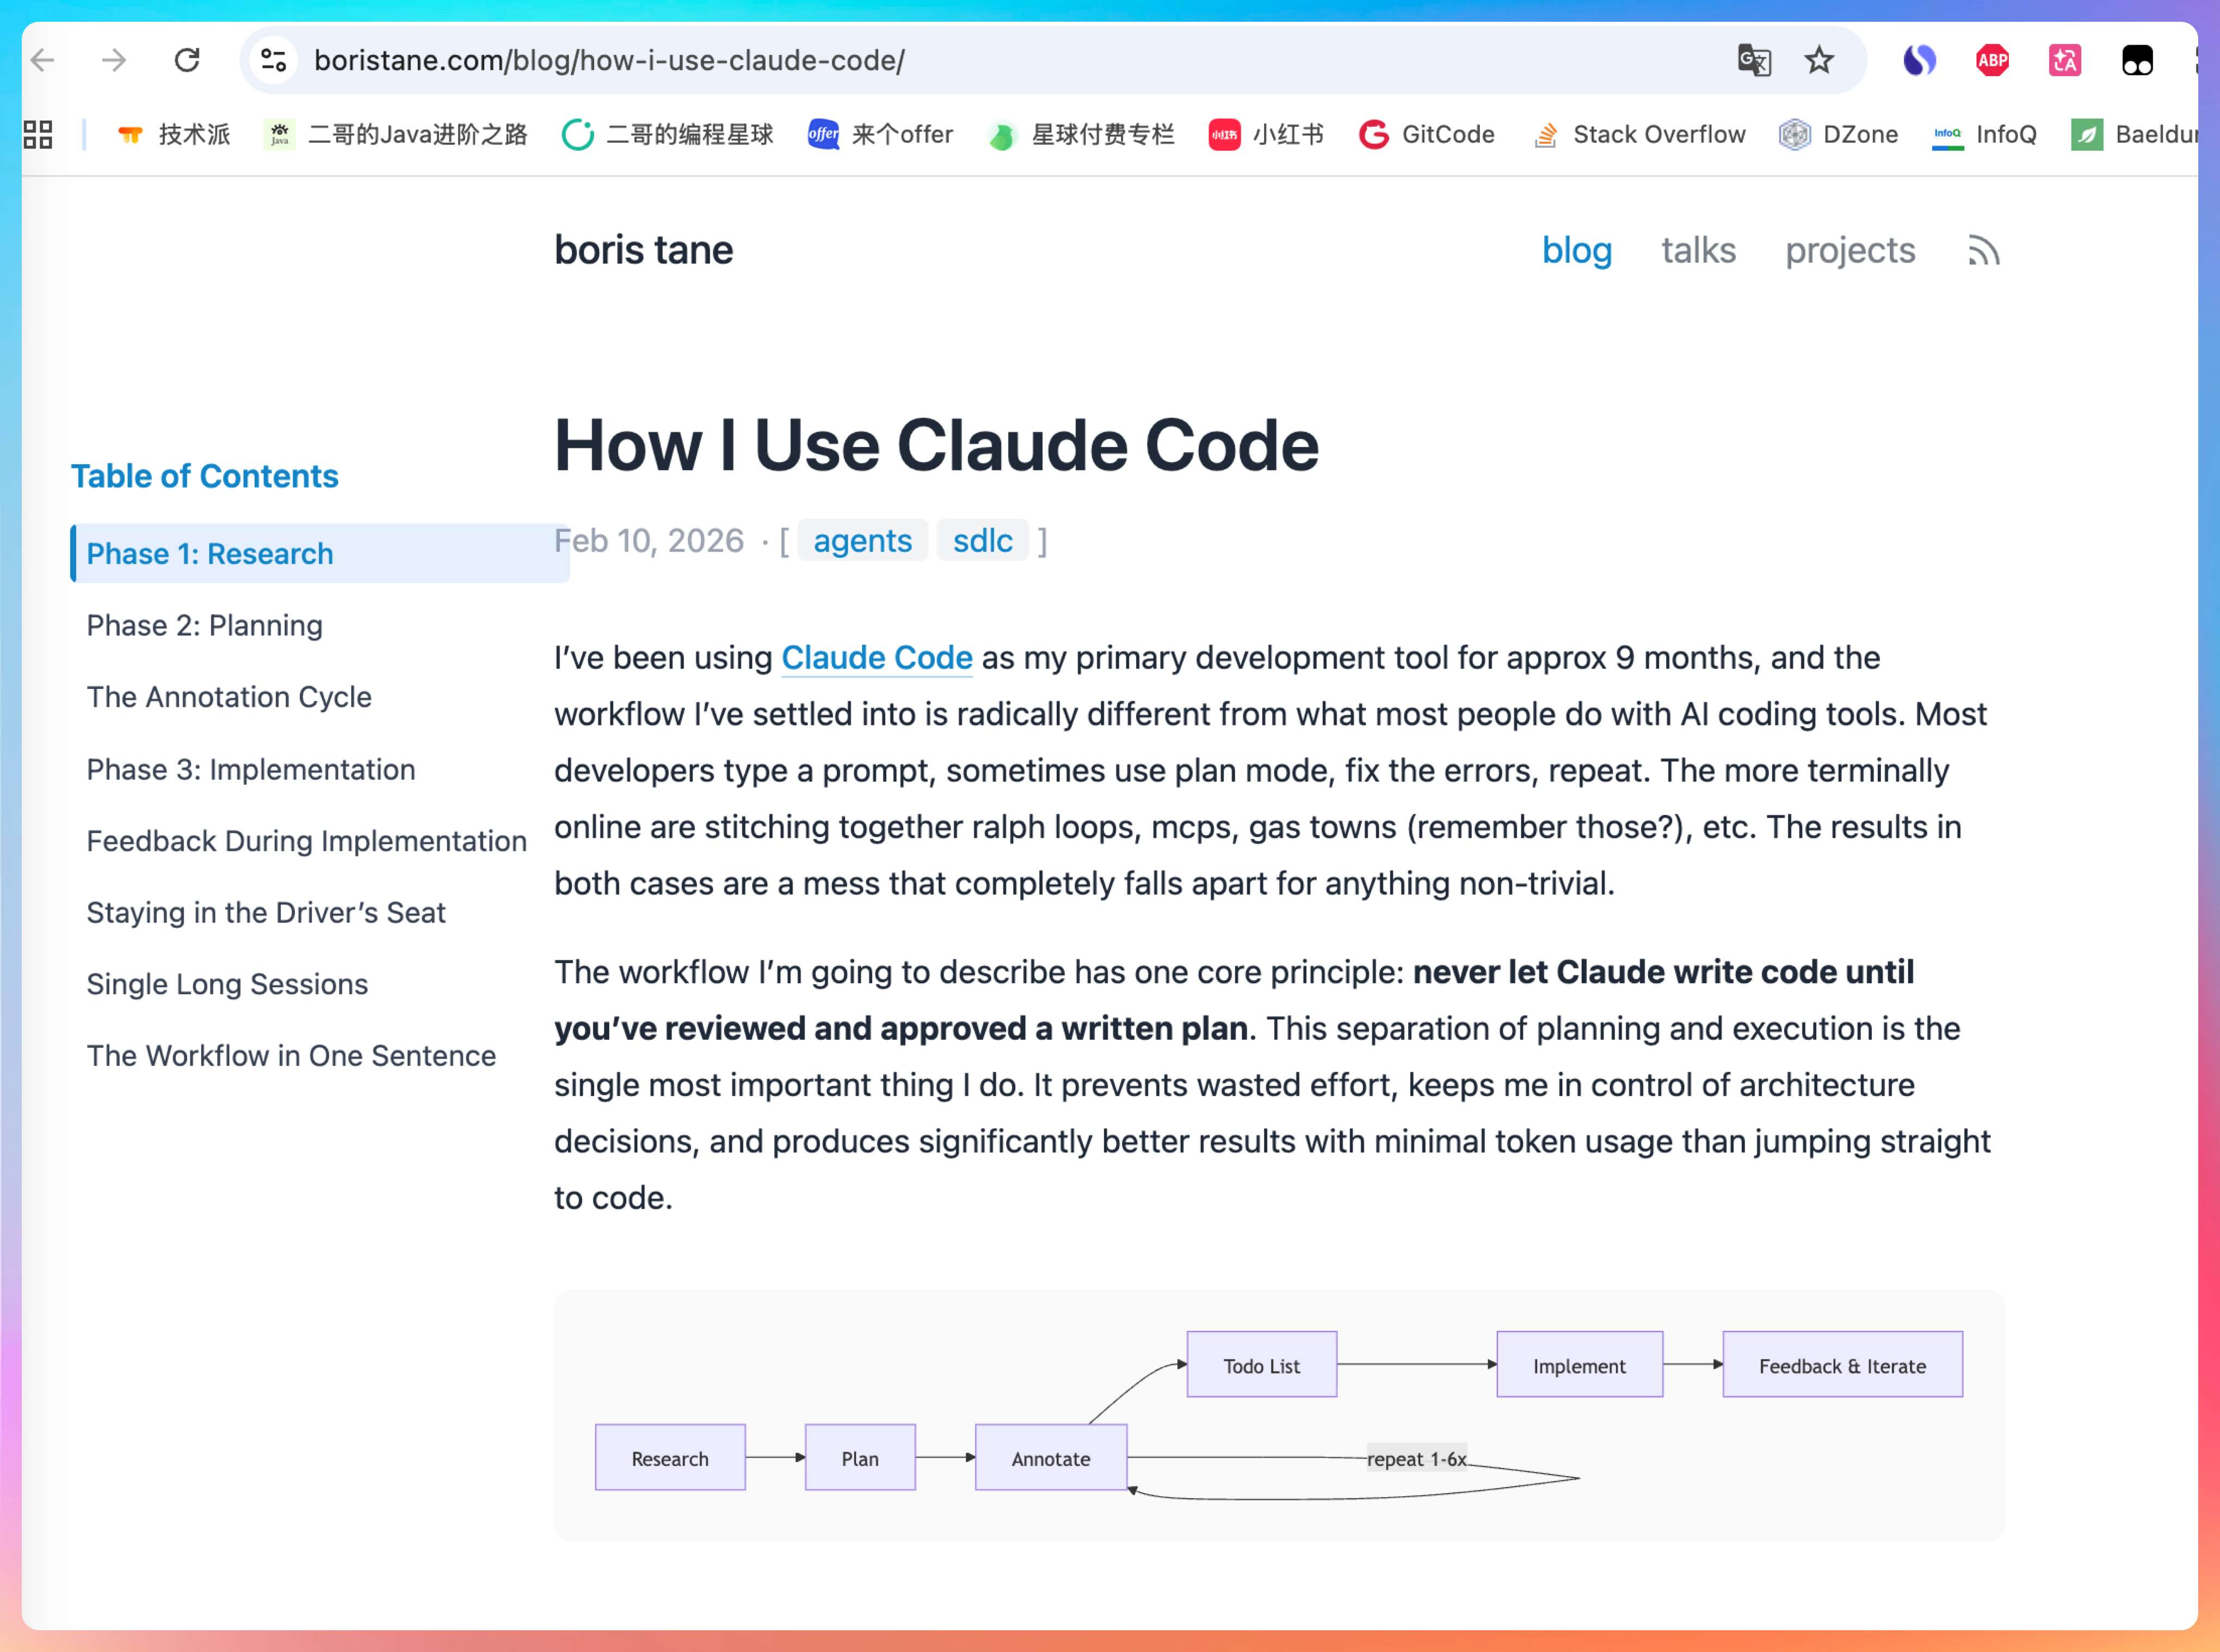Click the RSS feed icon
Screen dimensions: 2220x1652
(x=1983, y=250)
